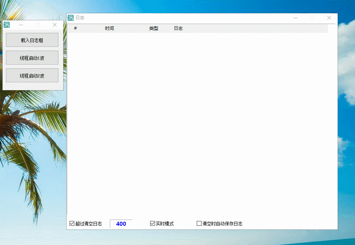The image size is (355, 245).
Task: Click the 日志 window app icon
Action: (x=71, y=18)
